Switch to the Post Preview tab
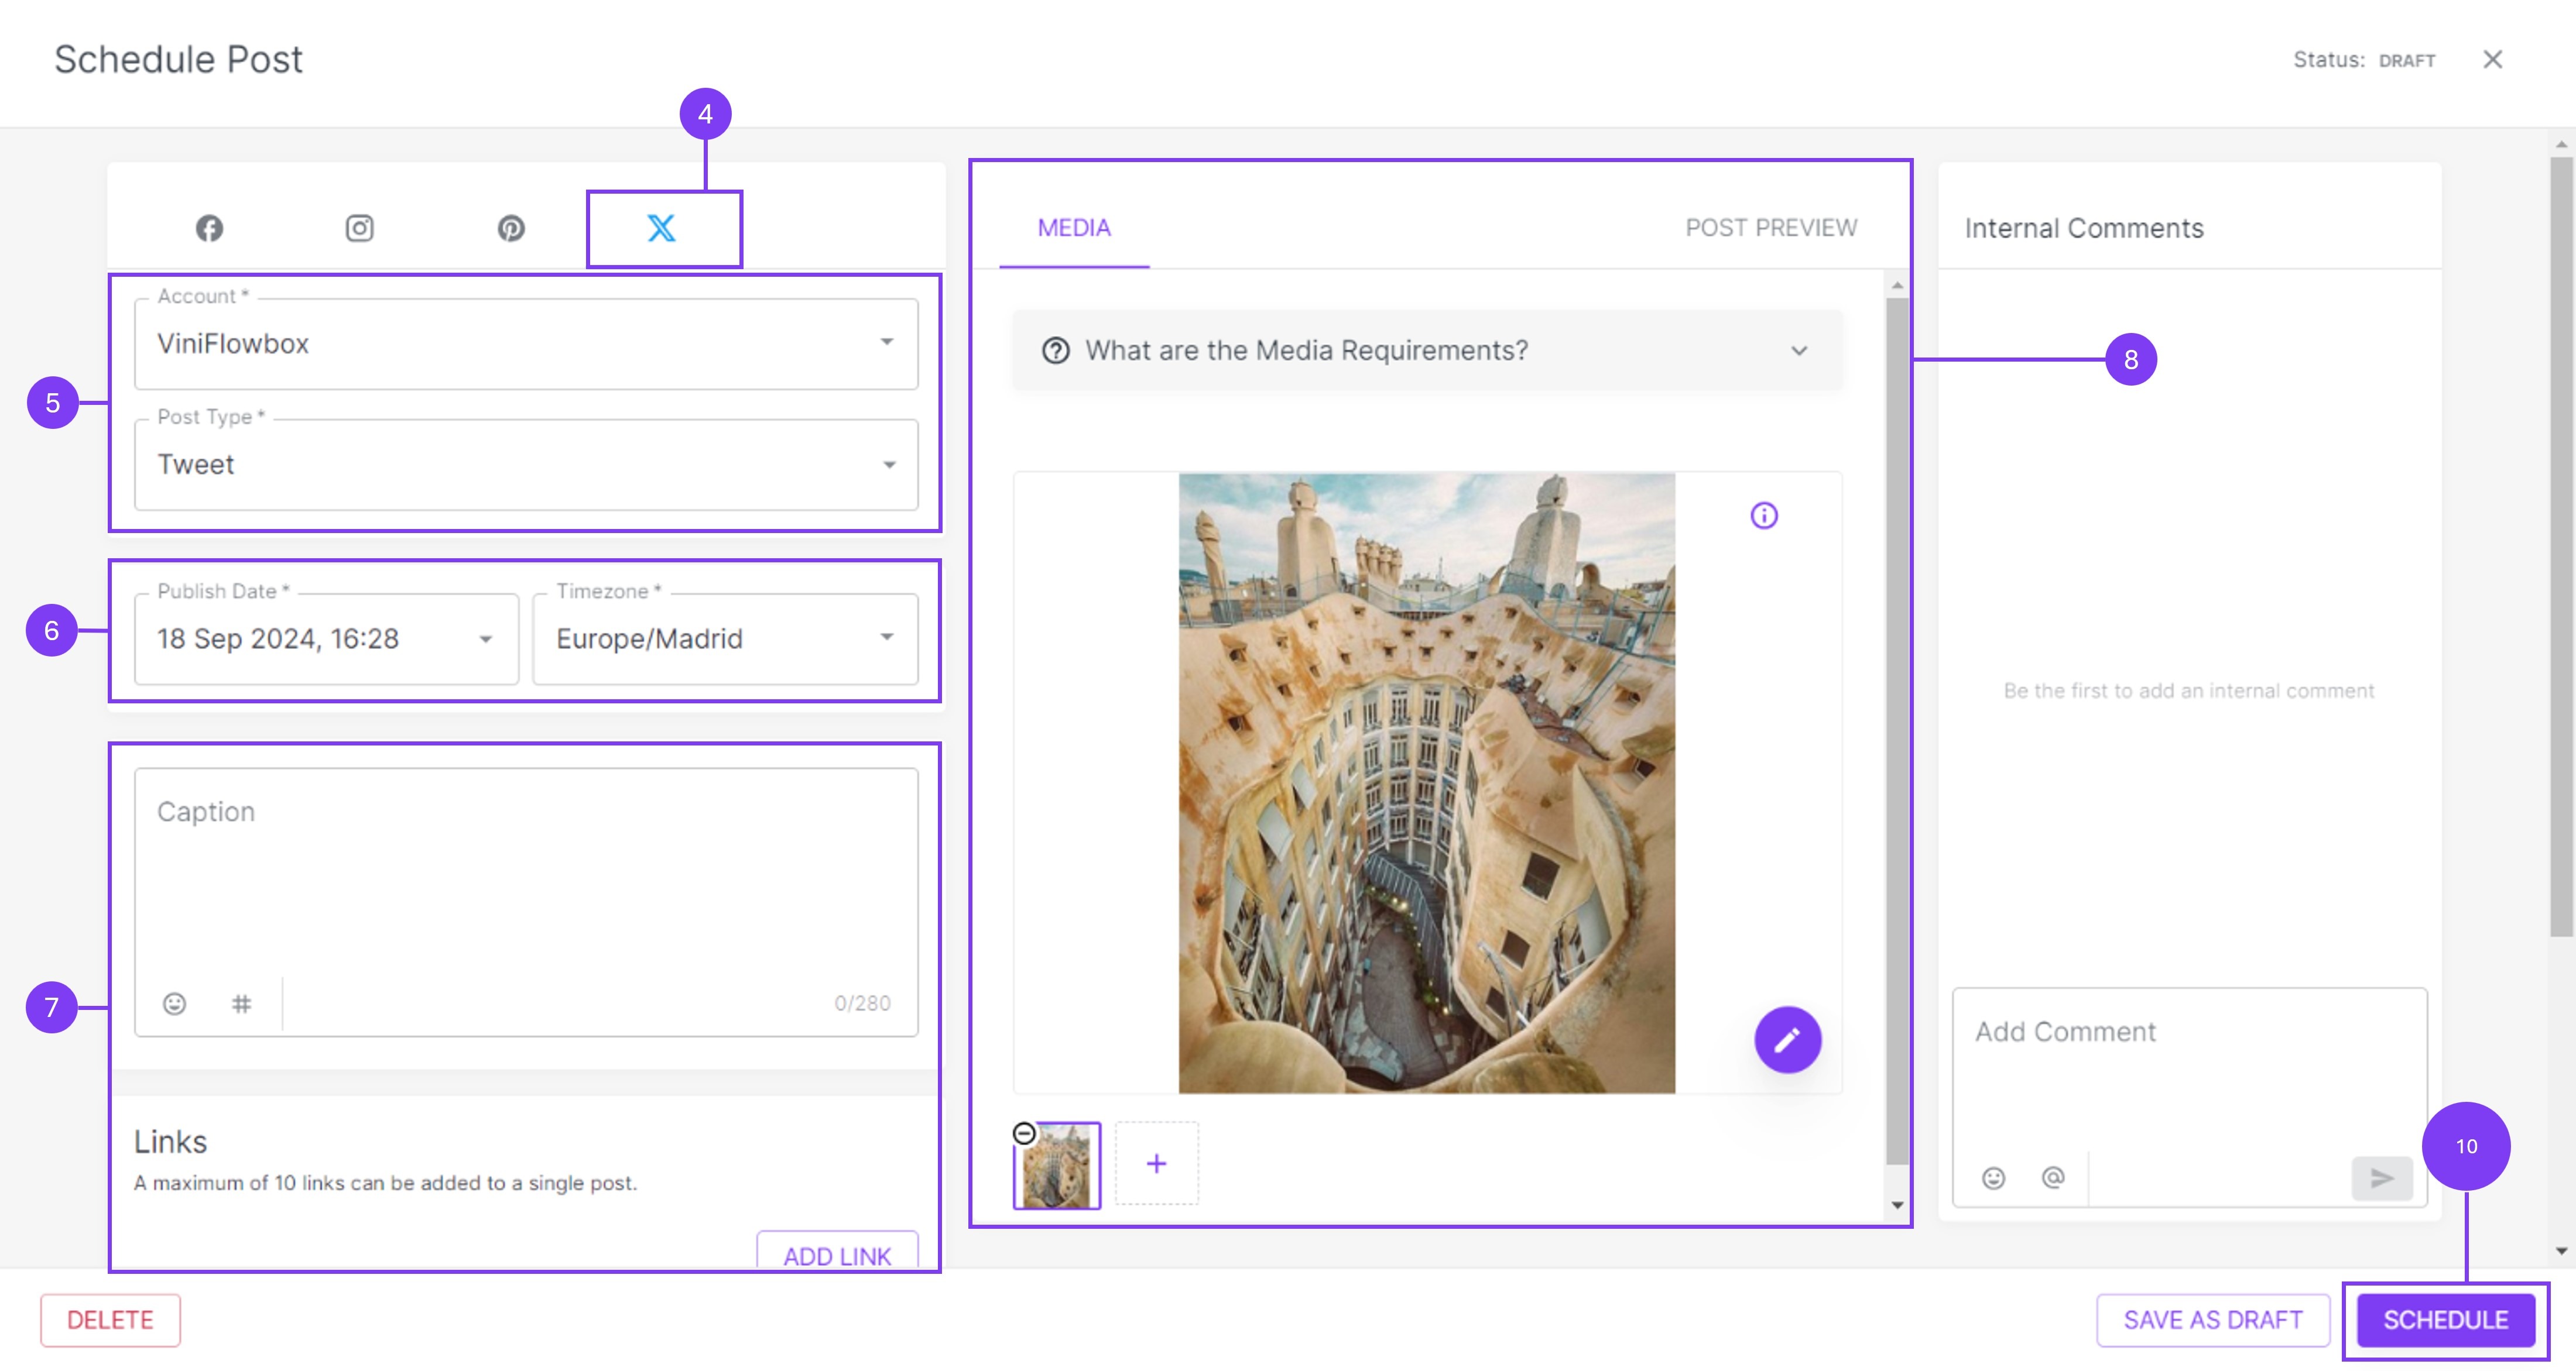This screenshot has width=2576, height=1371. [x=1771, y=229]
